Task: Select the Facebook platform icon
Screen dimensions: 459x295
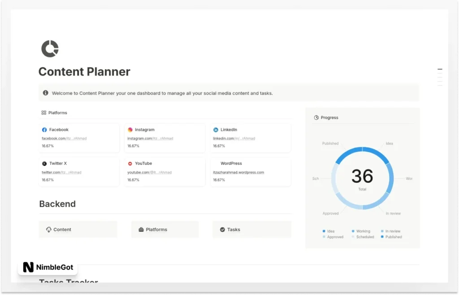Action: click(x=45, y=130)
